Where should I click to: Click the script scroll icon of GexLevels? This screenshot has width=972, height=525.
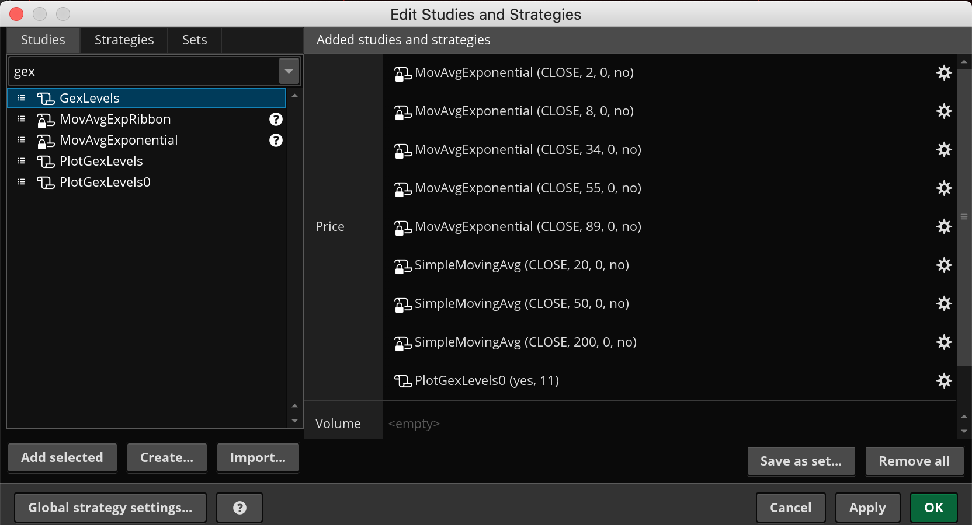tap(46, 99)
